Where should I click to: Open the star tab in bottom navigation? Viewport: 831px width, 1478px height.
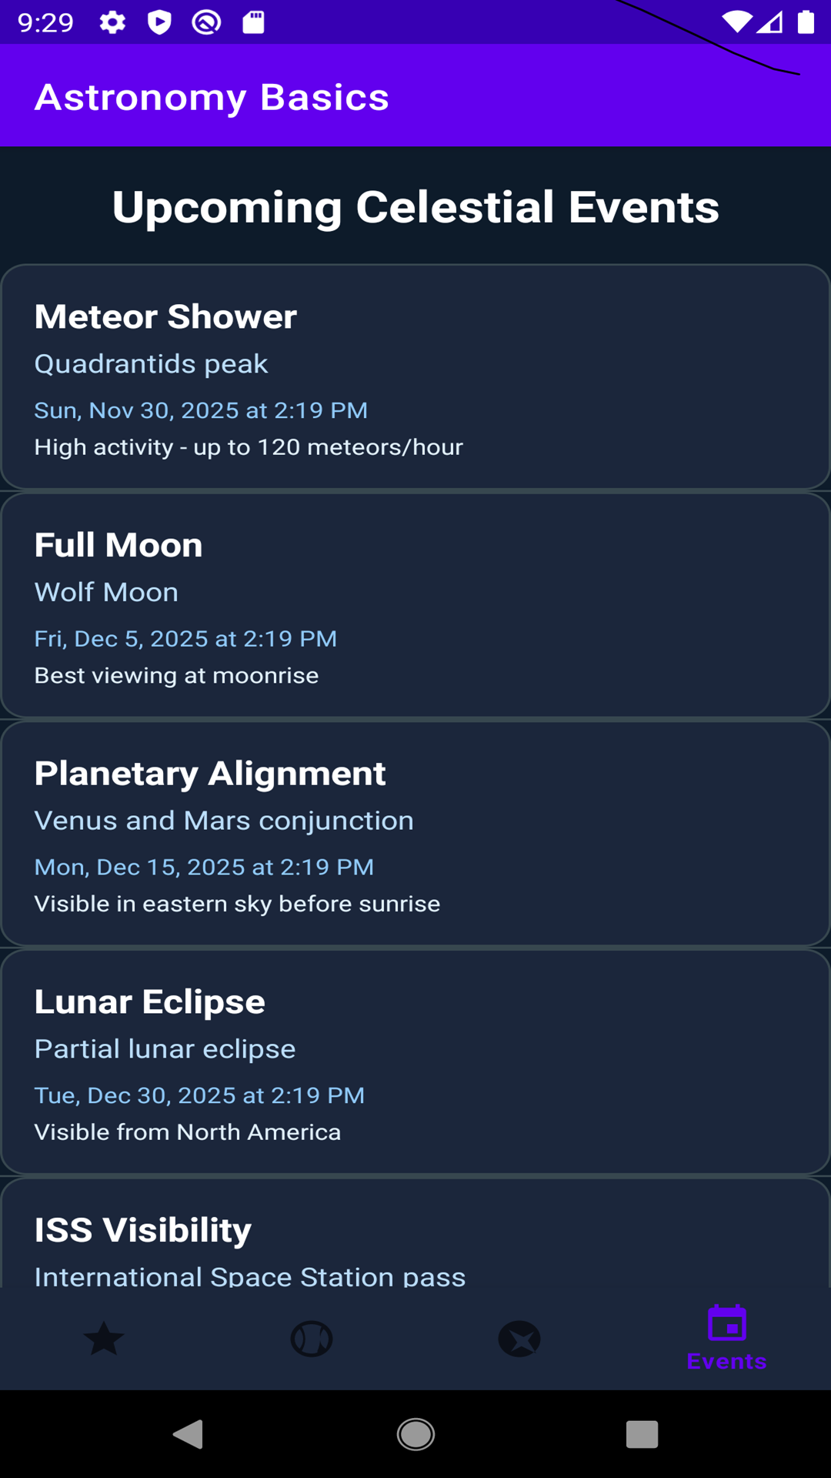click(x=104, y=1339)
